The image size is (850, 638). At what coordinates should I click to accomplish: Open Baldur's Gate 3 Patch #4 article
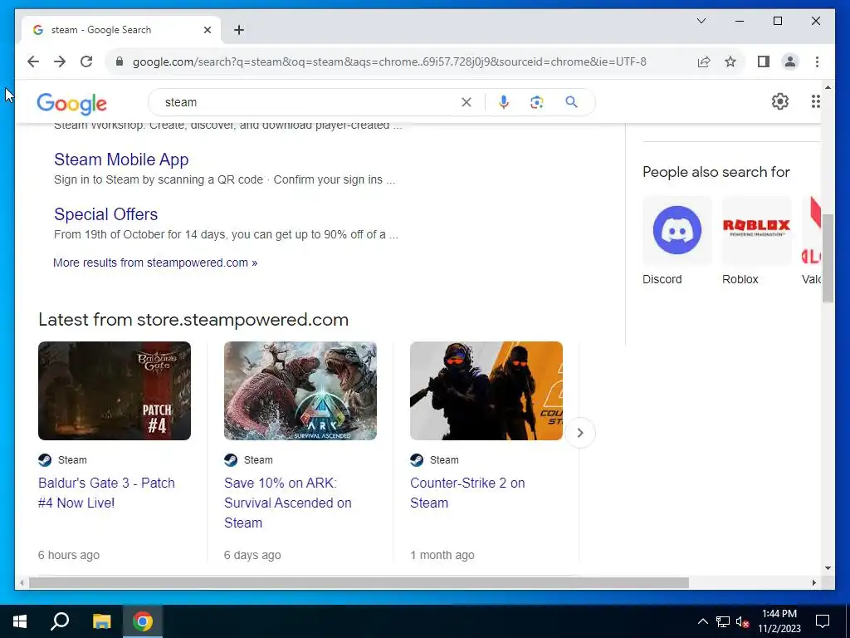pos(106,493)
